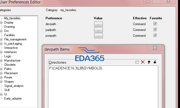The width and height of the screenshot is (180, 108).
Task: Uncheck Favorite checkbox for padpath
Action: point(155,30)
